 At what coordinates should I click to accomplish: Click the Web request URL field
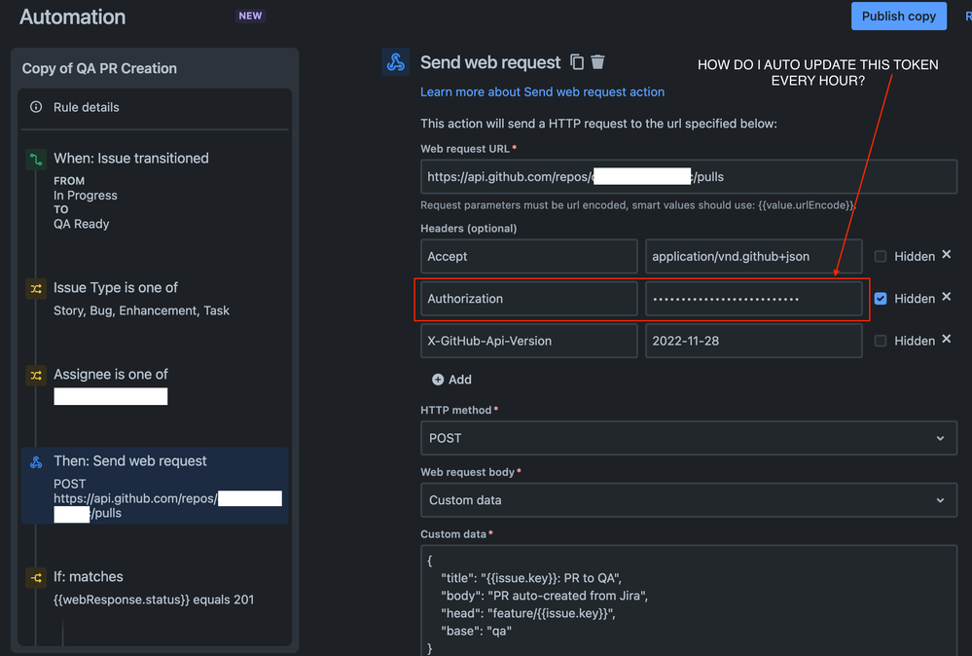click(x=689, y=177)
